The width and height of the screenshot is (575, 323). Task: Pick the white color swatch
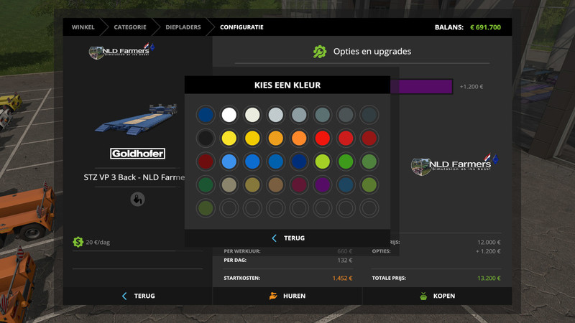coord(229,115)
